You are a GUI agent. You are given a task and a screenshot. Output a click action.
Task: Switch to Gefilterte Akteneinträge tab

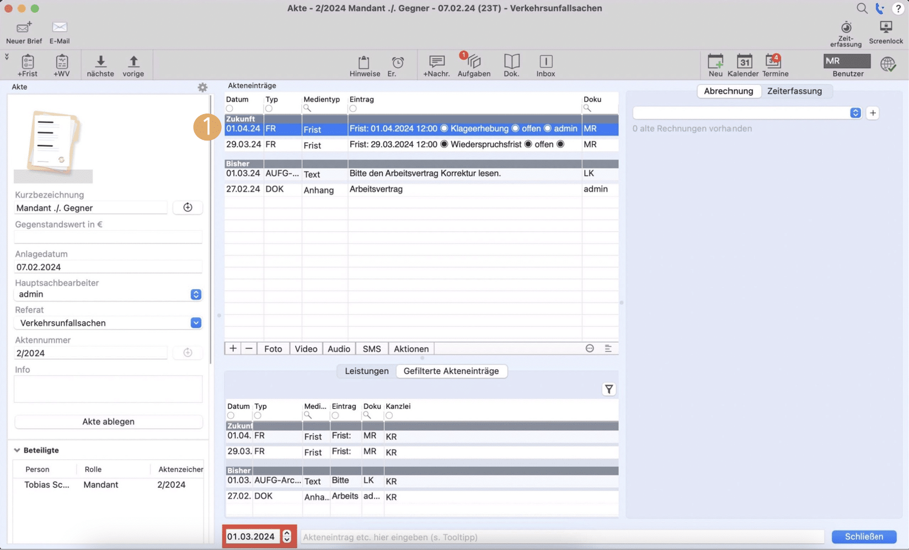tap(451, 371)
